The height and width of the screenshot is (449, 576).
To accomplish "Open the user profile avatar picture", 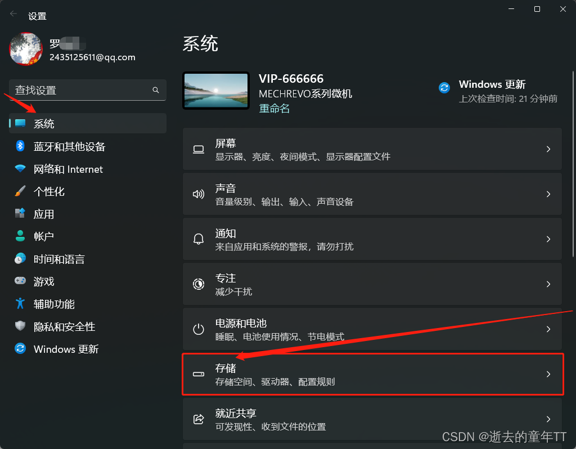I will coord(26,48).
